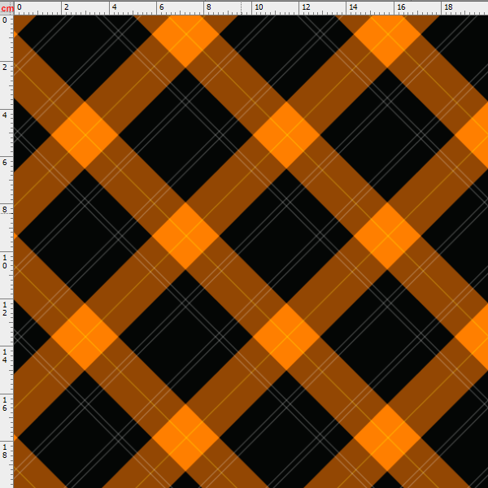The image size is (488, 488).
Task: Click the 4 mark on vertical ruler
Action: (4, 115)
